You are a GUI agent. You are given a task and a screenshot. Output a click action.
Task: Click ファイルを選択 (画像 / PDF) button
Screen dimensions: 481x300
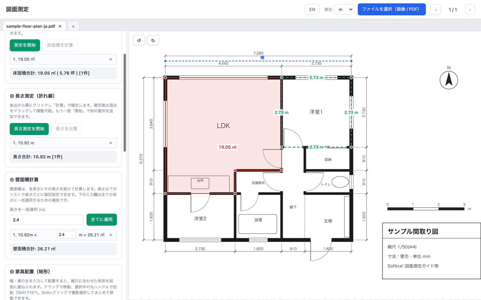(392, 9)
